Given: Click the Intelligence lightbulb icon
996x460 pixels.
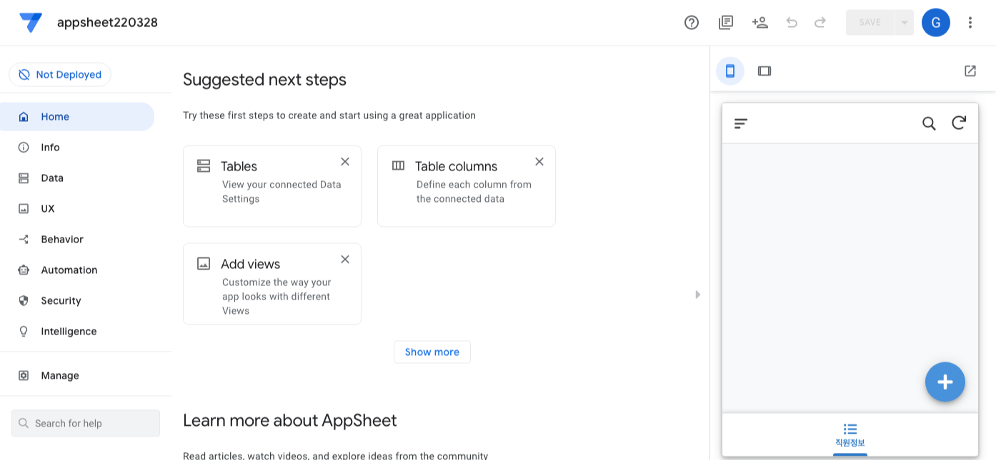Looking at the screenshot, I should click(24, 332).
